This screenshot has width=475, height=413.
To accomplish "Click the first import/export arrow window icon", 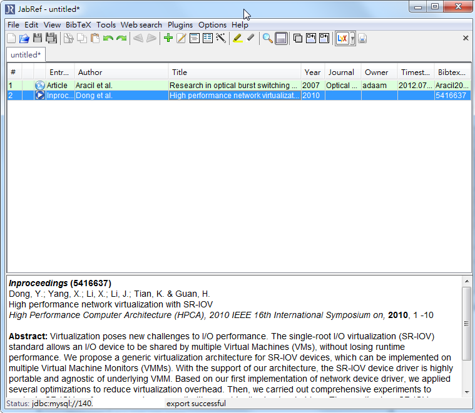I will tap(311, 38).
